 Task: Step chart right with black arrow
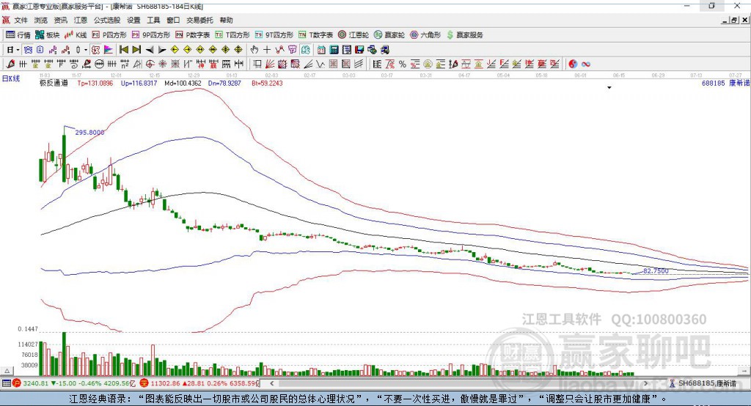coord(162,50)
